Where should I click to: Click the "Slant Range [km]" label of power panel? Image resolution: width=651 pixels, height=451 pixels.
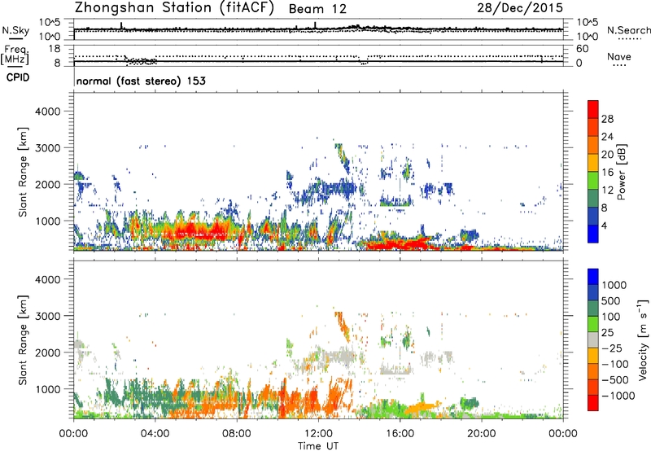pos(23,172)
